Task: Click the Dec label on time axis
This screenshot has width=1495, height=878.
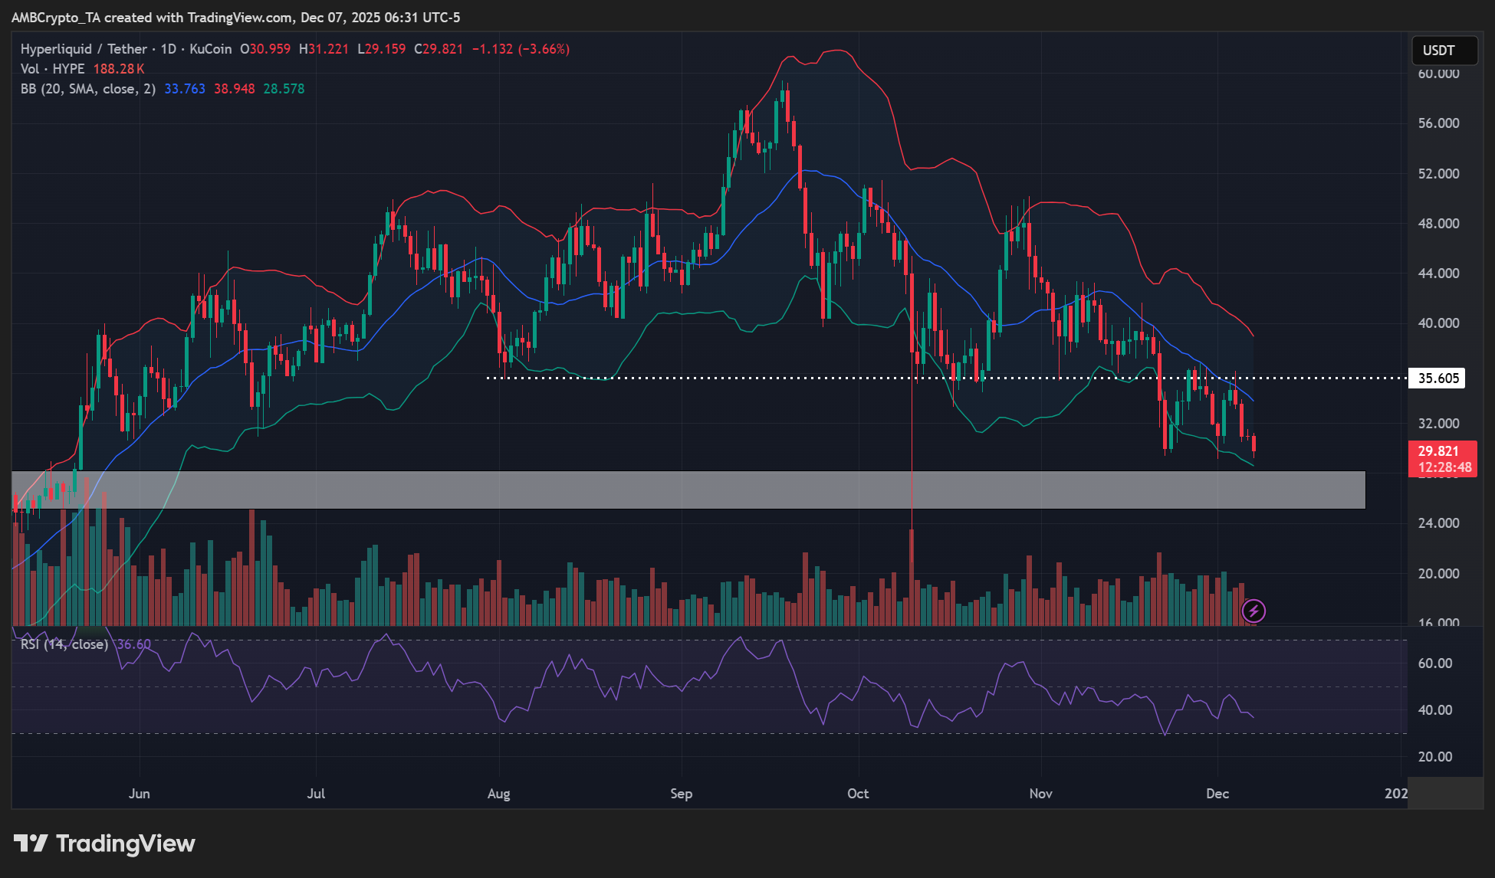Action: (1217, 794)
